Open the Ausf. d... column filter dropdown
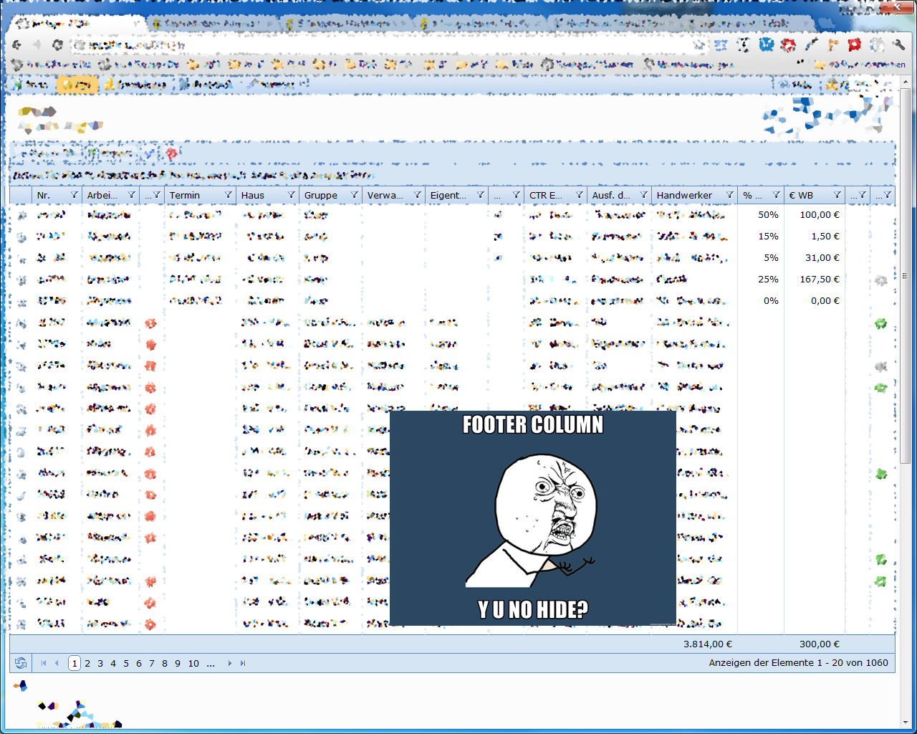917x734 pixels. [x=644, y=195]
